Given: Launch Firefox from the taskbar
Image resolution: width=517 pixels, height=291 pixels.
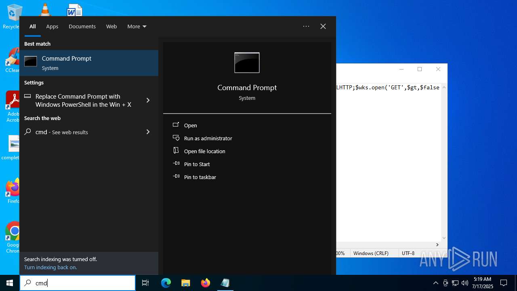Looking at the screenshot, I should tap(206, 283).
